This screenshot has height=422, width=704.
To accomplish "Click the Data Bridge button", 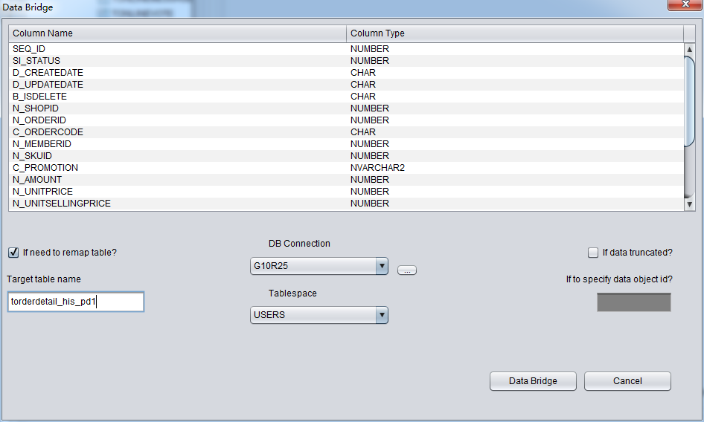I will [x=533, y=381].
